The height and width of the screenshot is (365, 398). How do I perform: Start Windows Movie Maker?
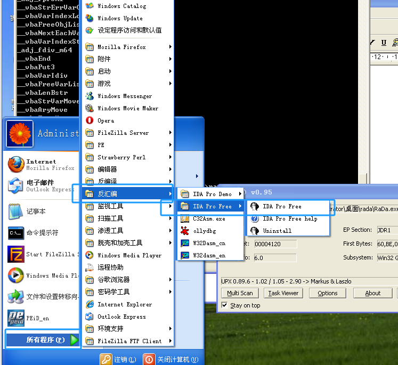coord(128,108)
